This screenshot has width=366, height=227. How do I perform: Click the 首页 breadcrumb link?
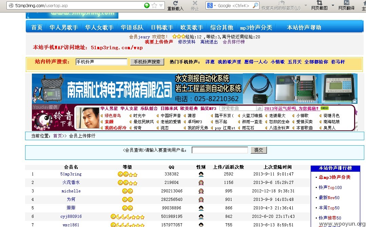[x=58, y=136]
